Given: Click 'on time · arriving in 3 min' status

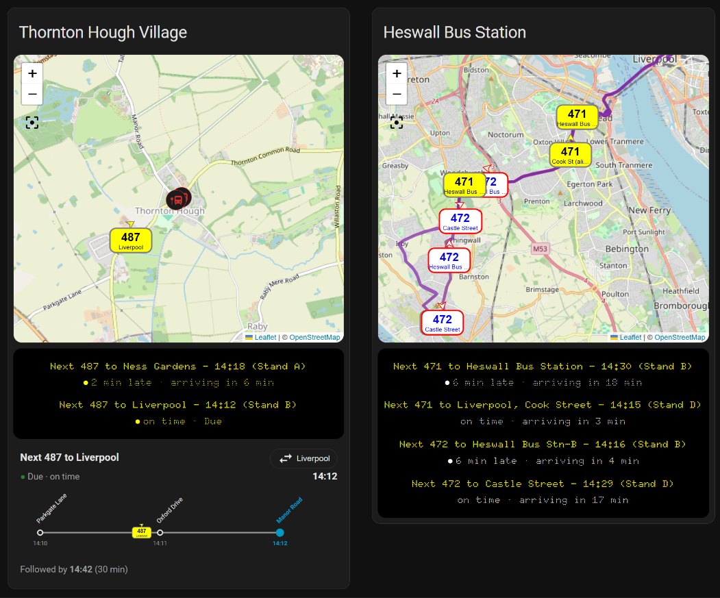Looking at the screenshot, I should point(543,422).
